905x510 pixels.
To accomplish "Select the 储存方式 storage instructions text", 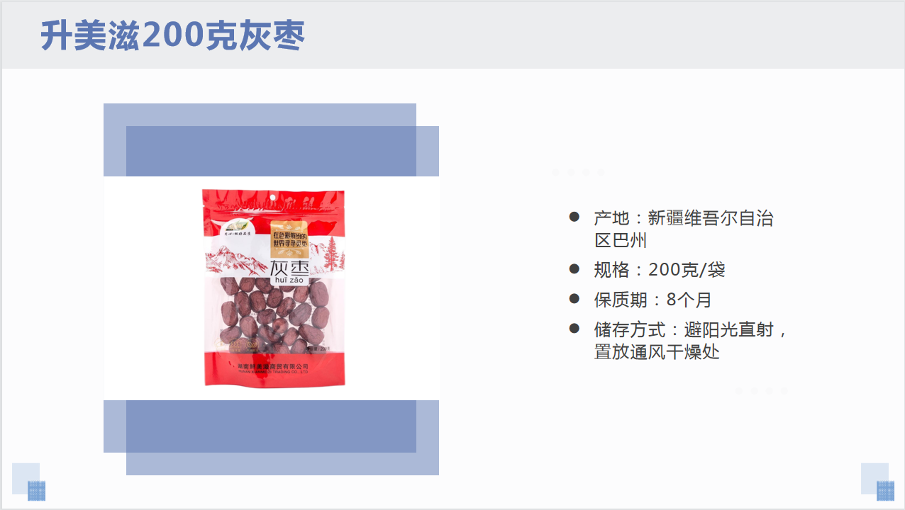I will tap(692, 340).
